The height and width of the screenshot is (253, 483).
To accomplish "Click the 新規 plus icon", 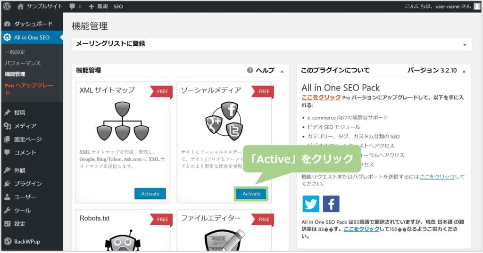I will [91, 6].
